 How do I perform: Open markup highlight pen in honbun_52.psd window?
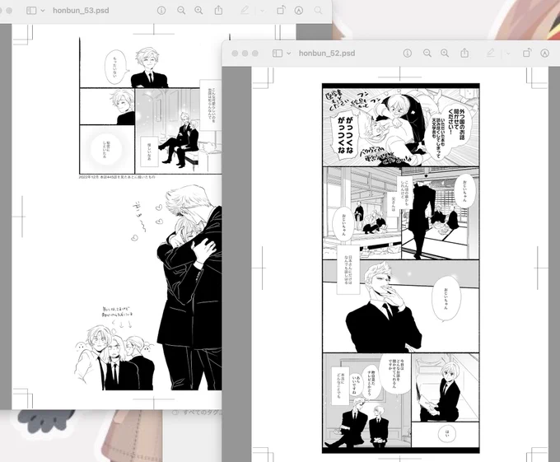coord(491,54)
